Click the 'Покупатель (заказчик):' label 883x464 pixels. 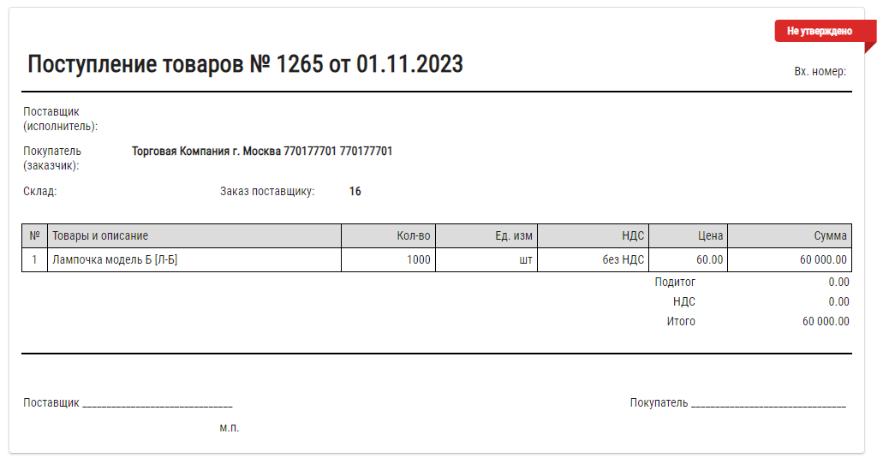coord(51,158)
